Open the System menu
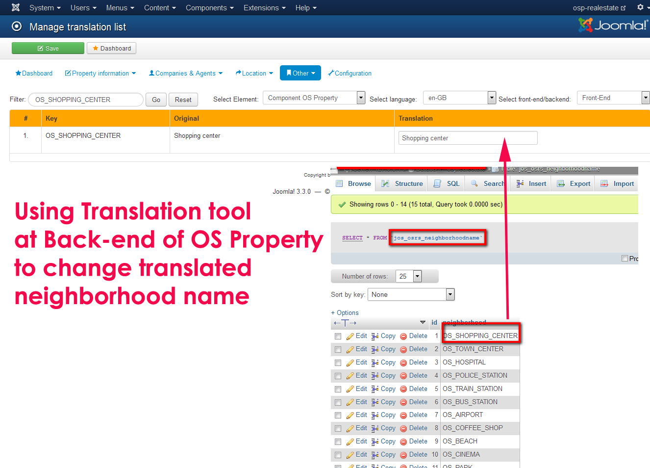Viewport: 650px width, 468px height. click(x=45, y=8)
